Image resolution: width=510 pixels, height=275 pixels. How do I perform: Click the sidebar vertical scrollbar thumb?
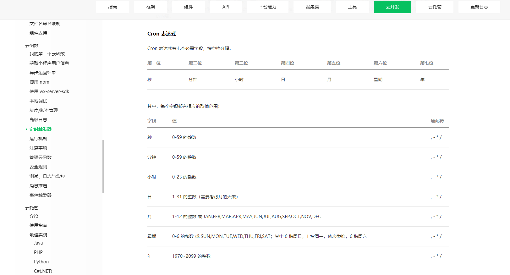point(103,166)
